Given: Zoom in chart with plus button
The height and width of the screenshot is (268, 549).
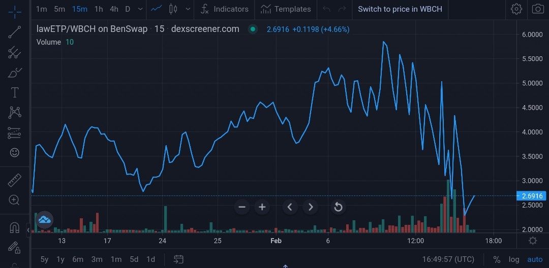Looking at the screenshot, I should click(262, 207).
